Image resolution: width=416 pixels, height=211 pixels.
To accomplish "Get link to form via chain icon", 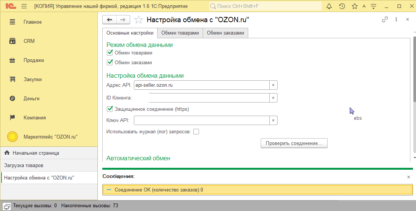I will coord(385,19).
